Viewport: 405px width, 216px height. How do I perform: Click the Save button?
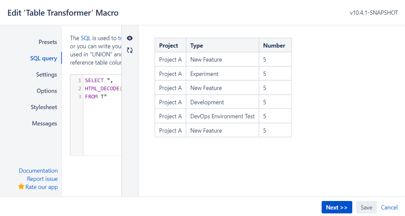(x=366, y=207)
